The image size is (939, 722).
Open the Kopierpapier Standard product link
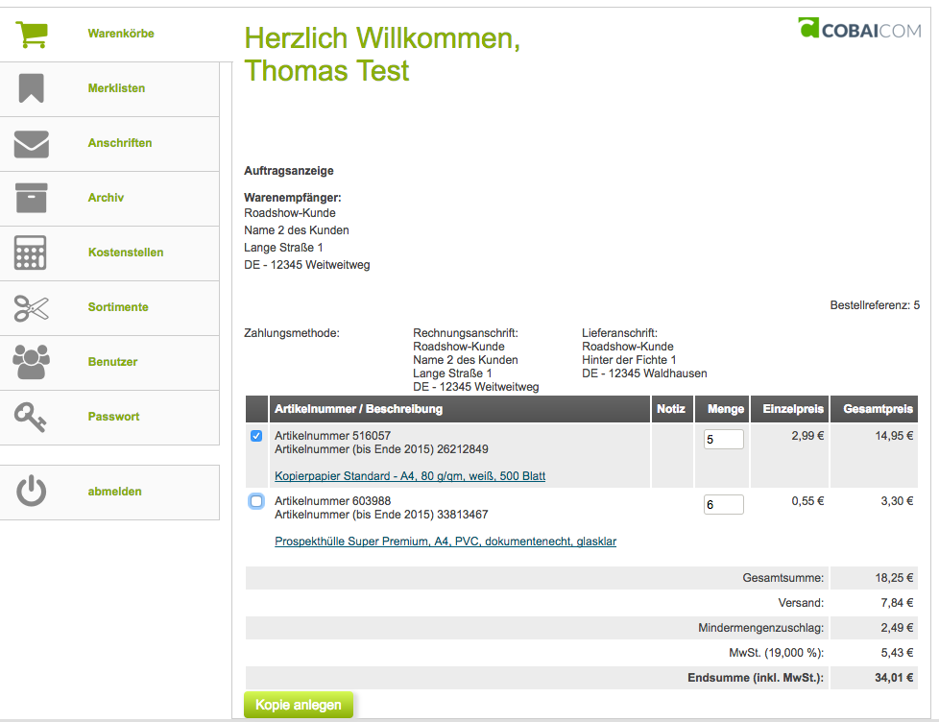(x=410, y=476)
